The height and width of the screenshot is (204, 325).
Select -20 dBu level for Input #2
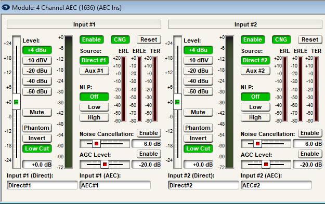coord(198,71)
